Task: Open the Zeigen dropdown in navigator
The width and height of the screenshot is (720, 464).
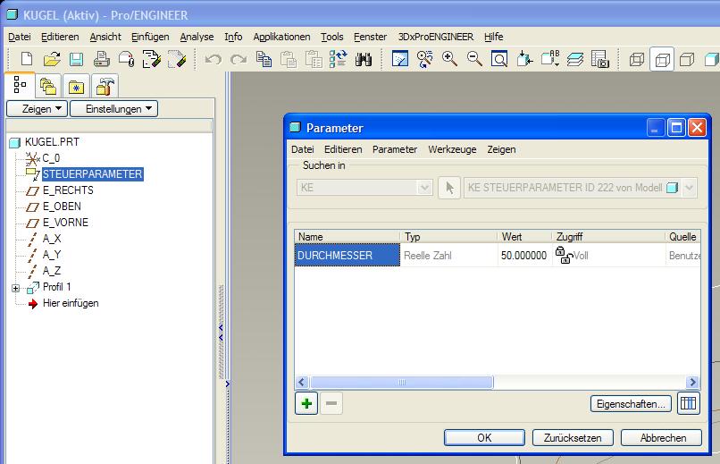Action: 37,109
